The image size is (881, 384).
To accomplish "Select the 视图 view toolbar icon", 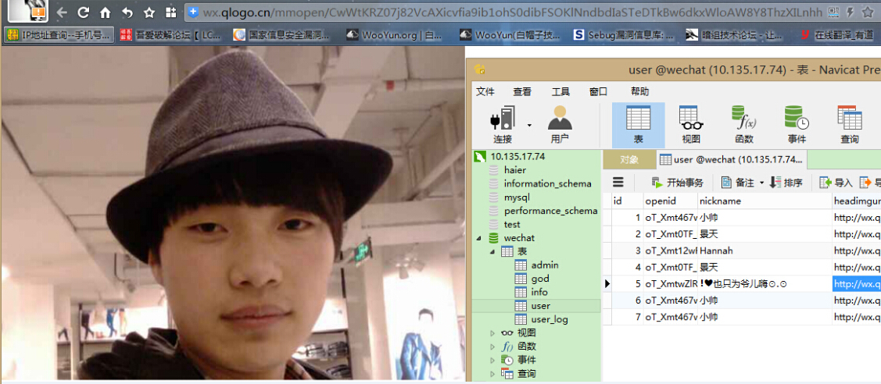I will [x=691, y=124].
